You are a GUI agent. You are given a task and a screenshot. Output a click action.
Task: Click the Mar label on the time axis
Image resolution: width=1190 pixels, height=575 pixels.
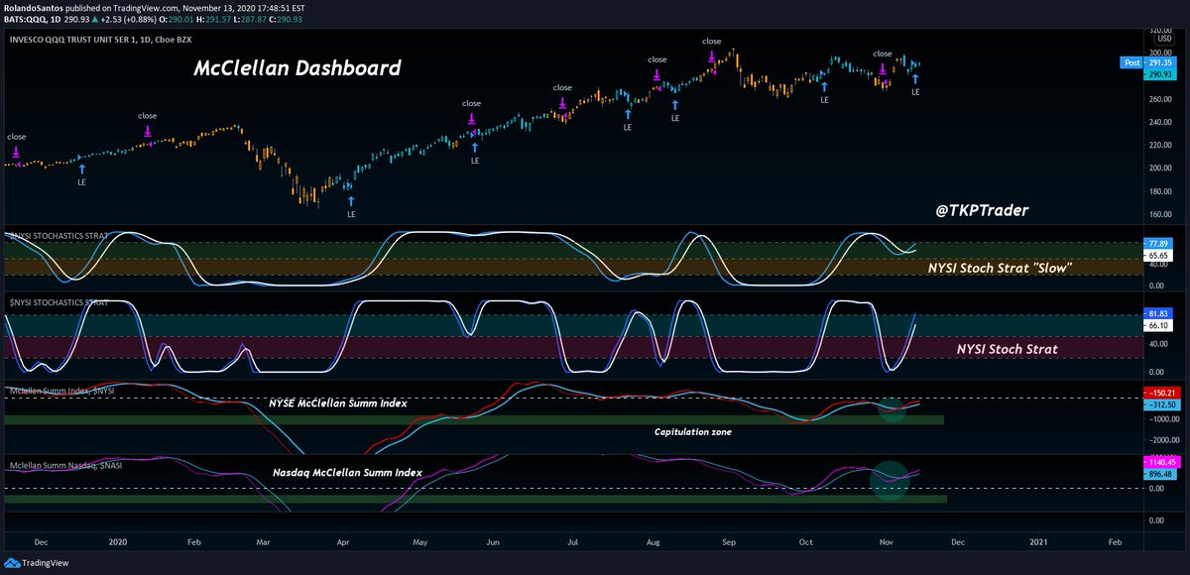(x=263, y=542)
